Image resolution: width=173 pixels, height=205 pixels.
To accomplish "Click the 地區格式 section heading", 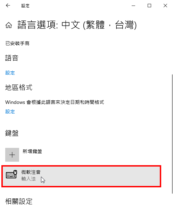I will 19,87.
